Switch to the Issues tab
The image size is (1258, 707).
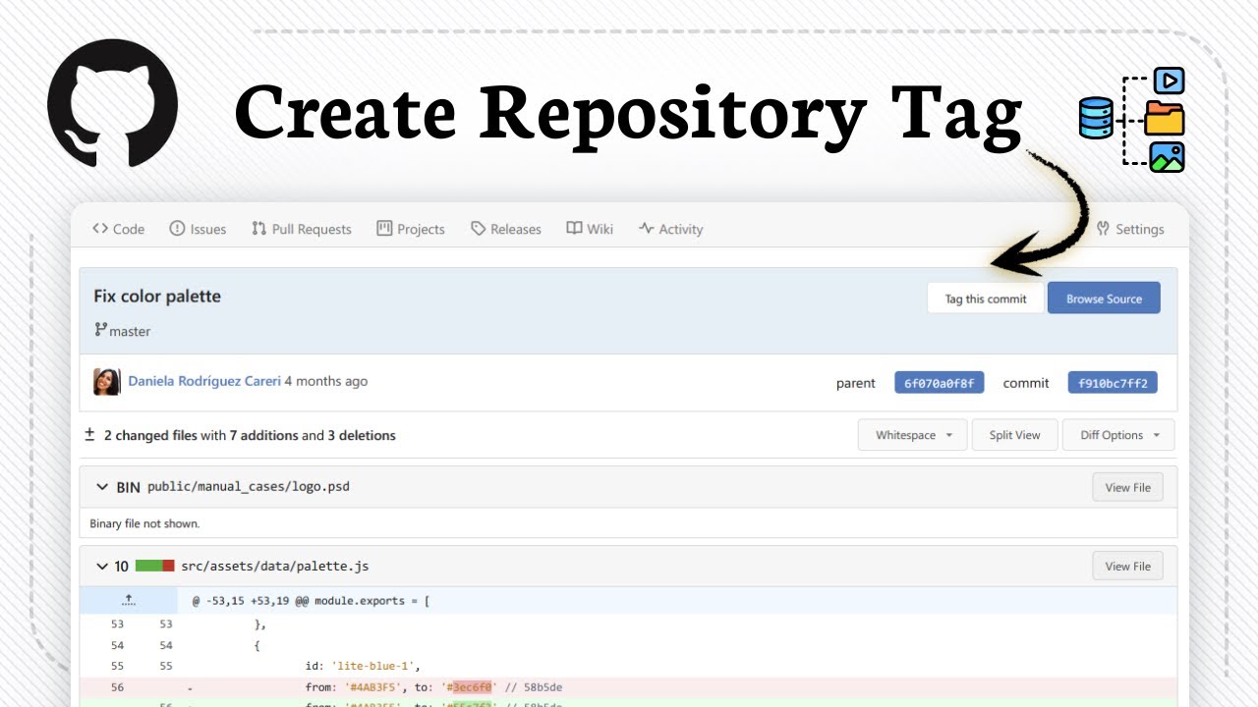tap(198, 229)
